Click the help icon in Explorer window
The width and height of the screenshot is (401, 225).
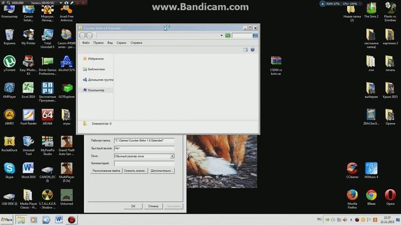click(253, 50)
